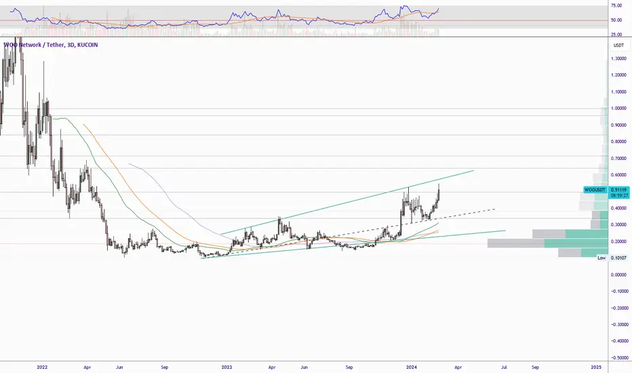This screenshot has width=632, height=373.
Task: Click the 50.00 RSI scale label
Action: pos(616,20)
